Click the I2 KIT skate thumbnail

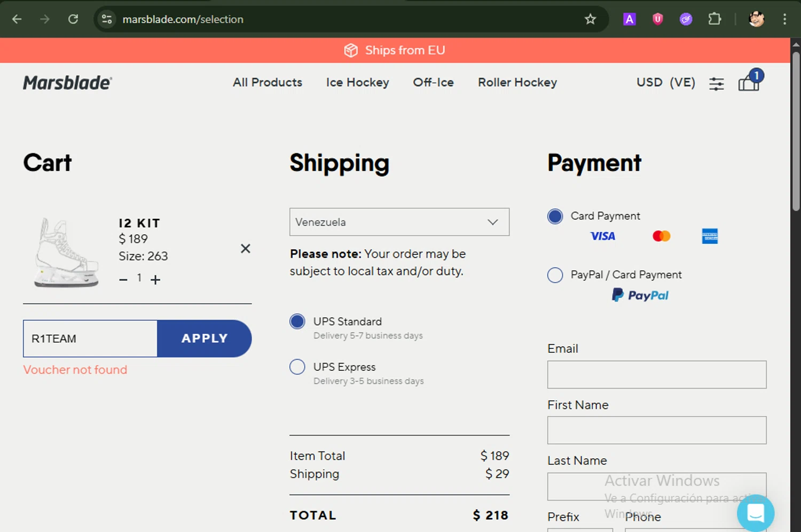coord(66,252)
